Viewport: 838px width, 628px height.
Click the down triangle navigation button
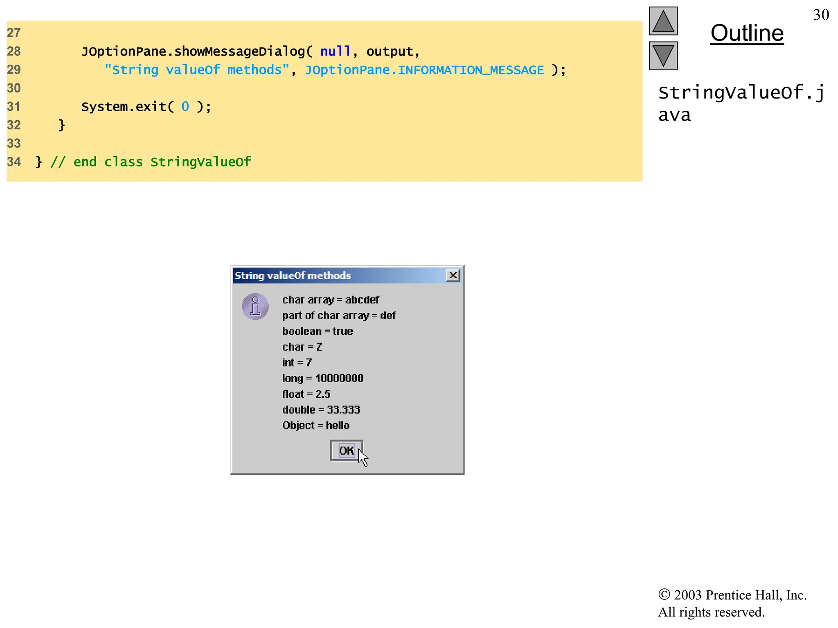(x=663, y=56)
